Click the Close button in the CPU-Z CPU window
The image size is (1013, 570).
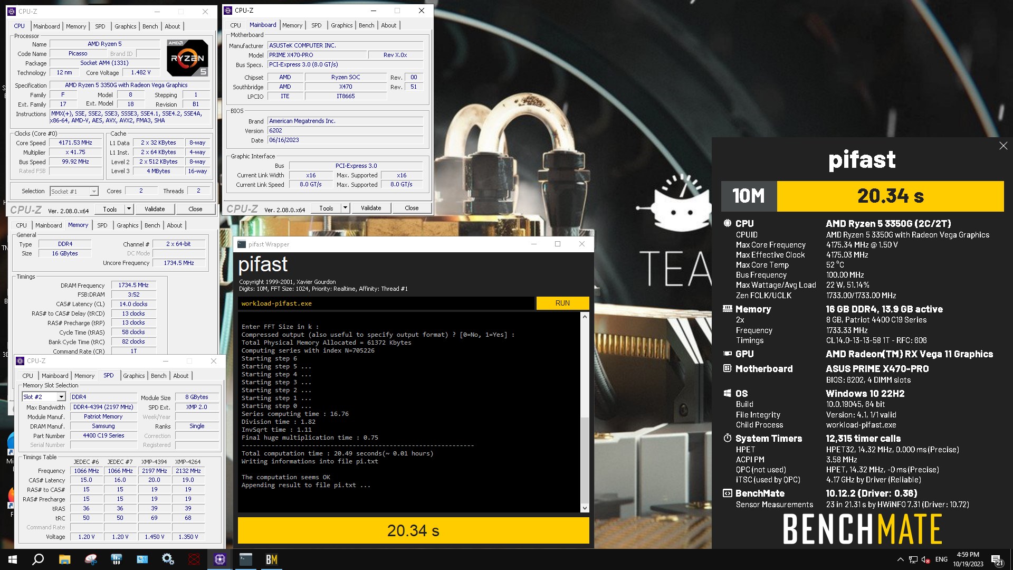pos(195,209)
